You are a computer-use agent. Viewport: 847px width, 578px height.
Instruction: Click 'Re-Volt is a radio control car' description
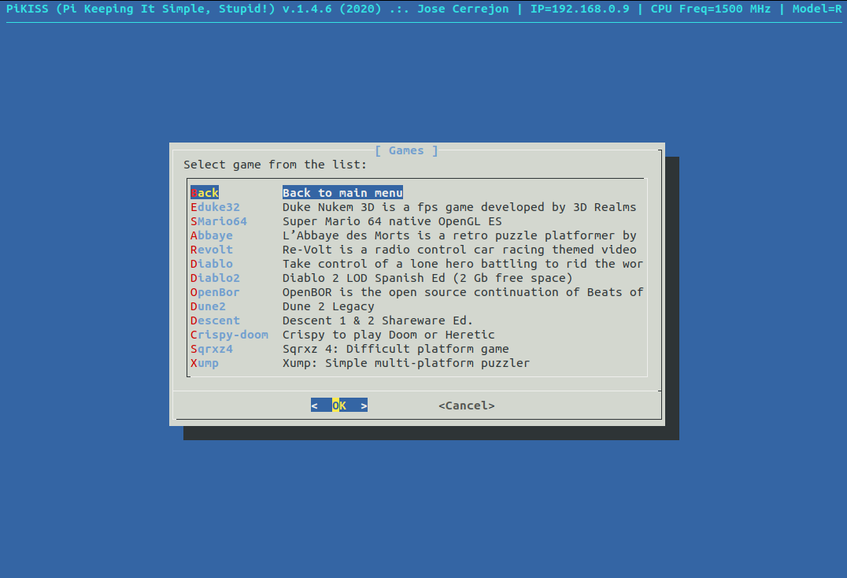(x=459, y=250)
